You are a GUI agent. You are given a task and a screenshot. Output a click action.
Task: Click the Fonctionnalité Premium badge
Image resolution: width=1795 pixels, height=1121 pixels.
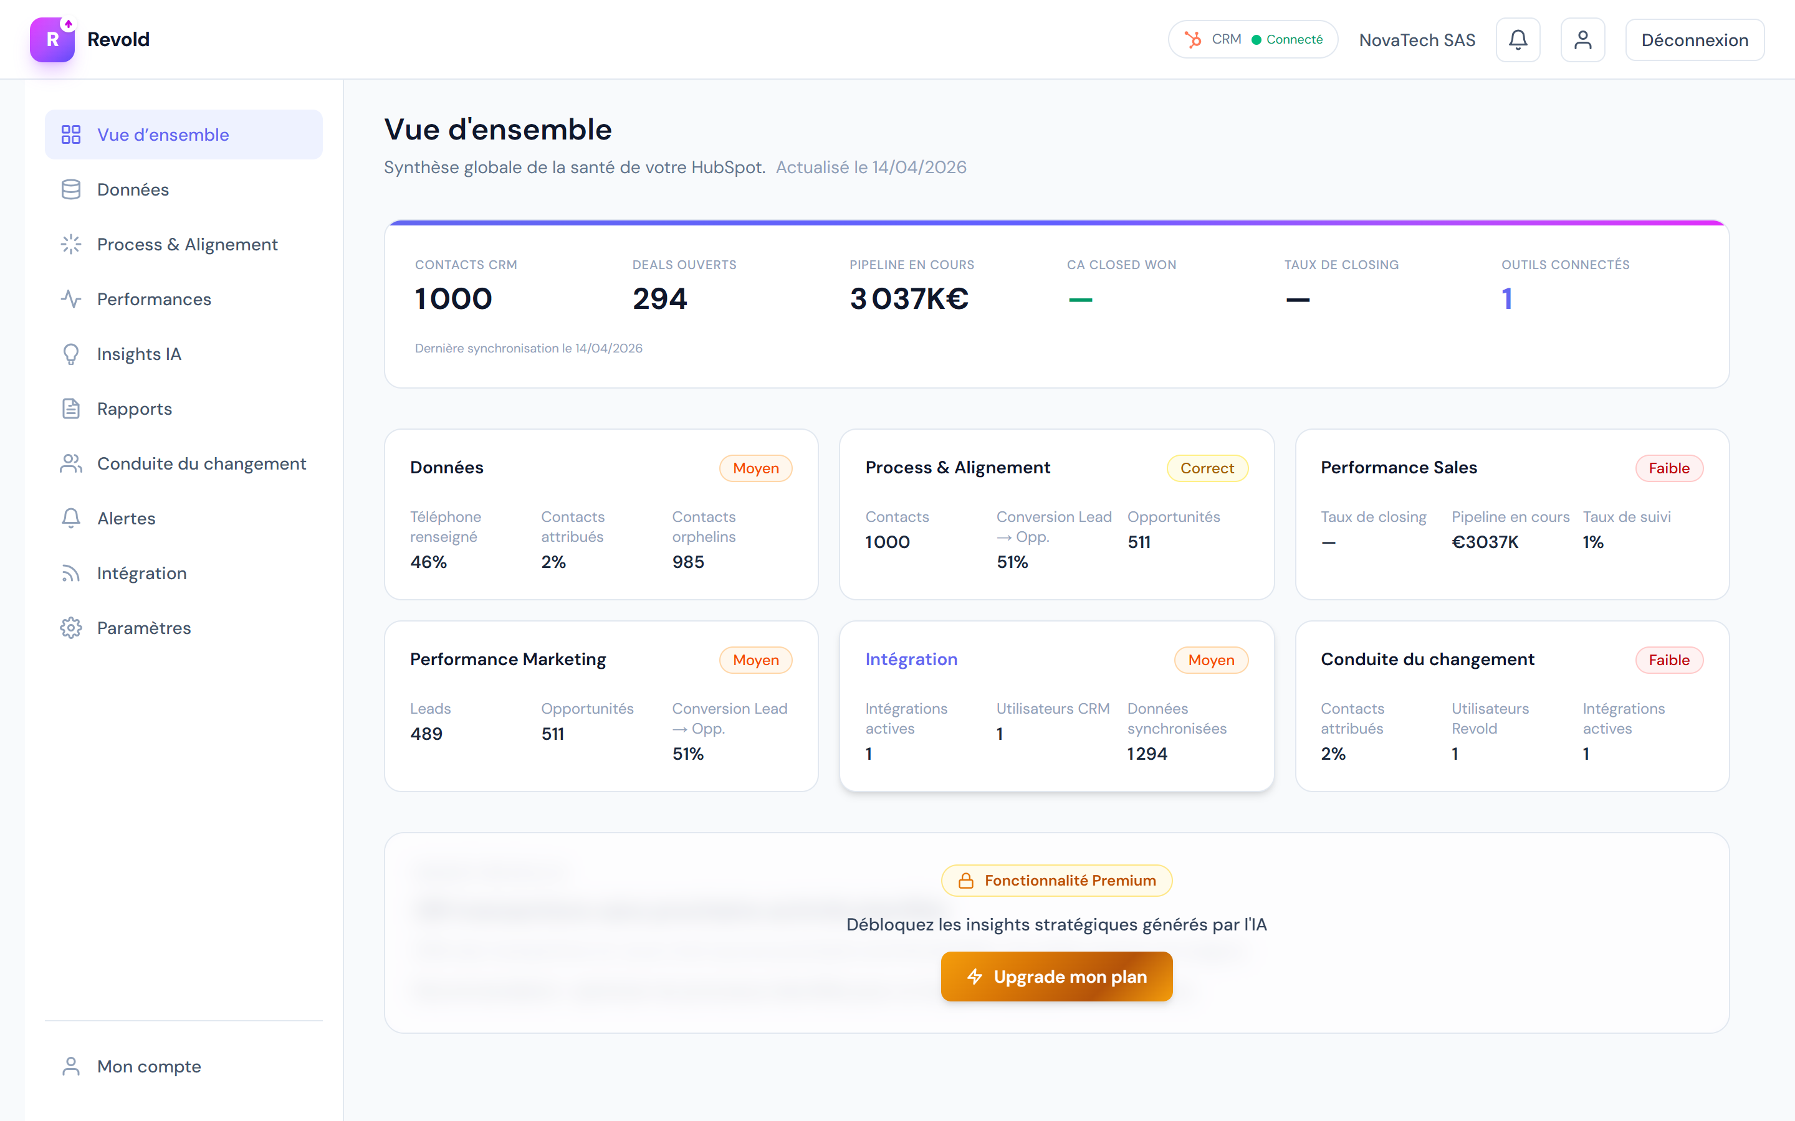pyautogui.click(x=1056, y=881)
